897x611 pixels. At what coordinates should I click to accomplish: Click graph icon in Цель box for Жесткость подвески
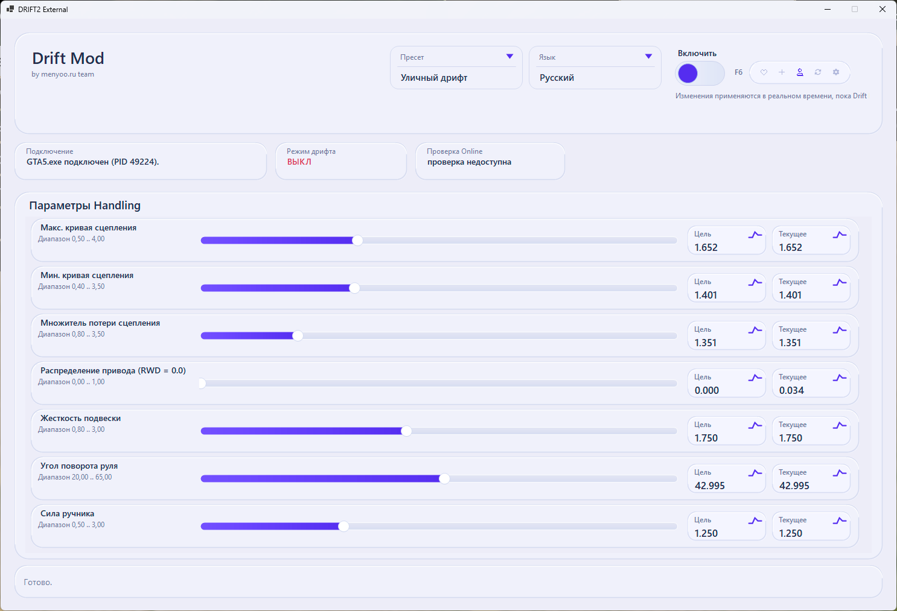(755, 425)
